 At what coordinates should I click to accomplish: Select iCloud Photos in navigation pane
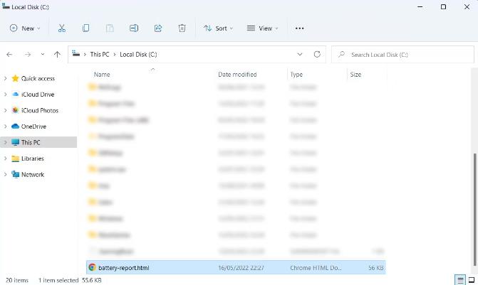[x=40, y=111]
